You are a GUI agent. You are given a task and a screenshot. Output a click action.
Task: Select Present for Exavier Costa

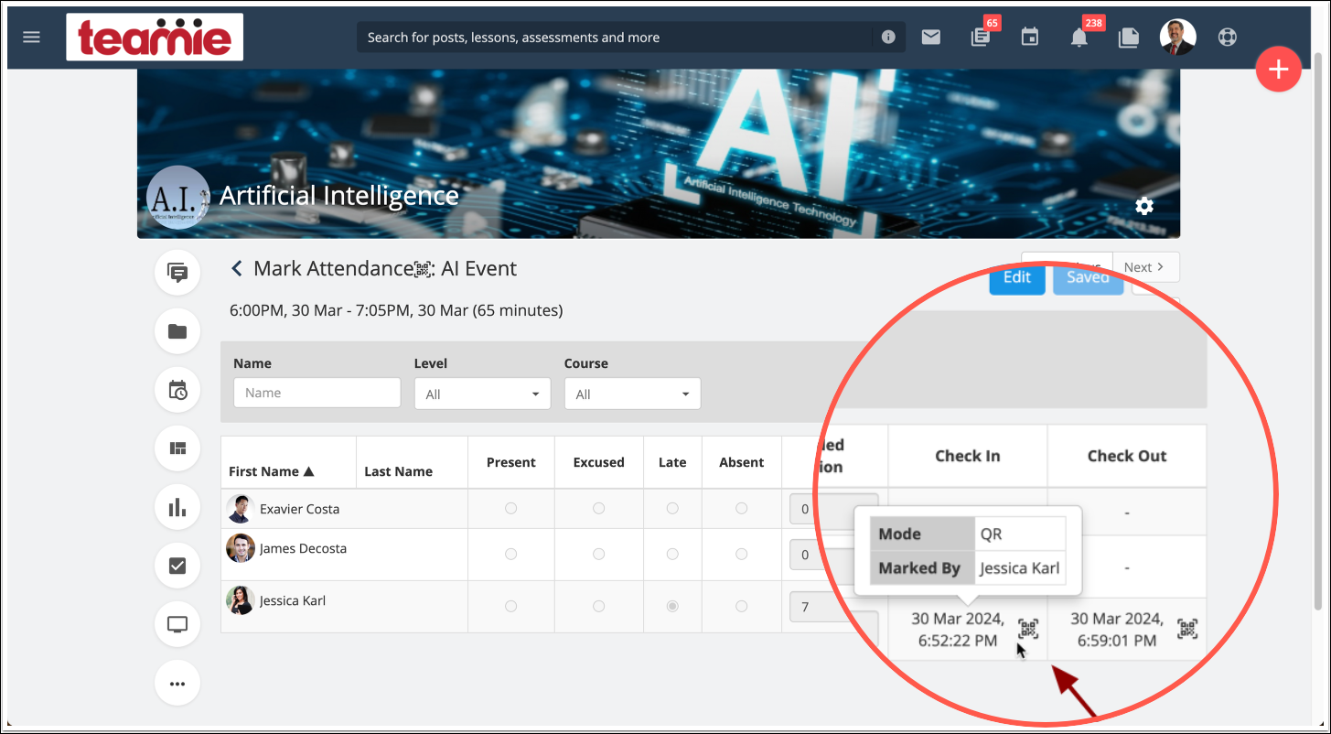pyautogui.click(x=510, y=508)
